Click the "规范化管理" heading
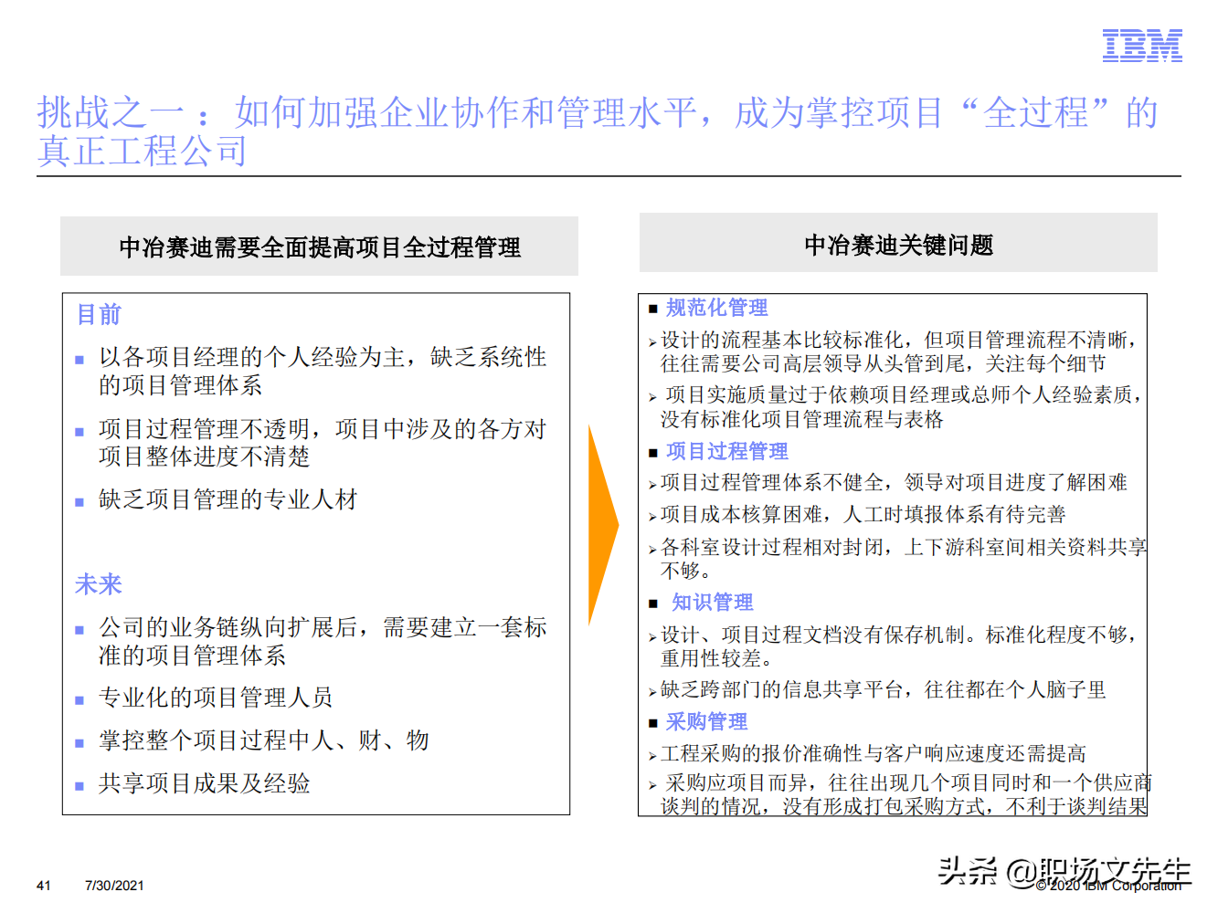 [717, 308]
